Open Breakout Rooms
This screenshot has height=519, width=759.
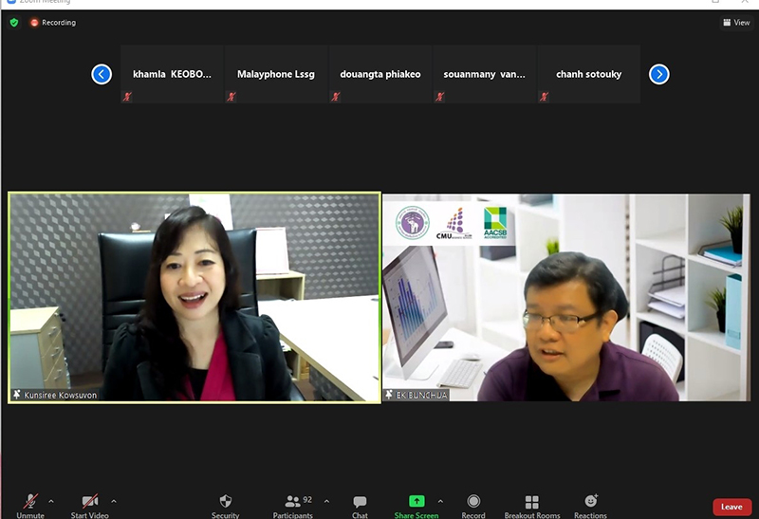click(532, 506)
